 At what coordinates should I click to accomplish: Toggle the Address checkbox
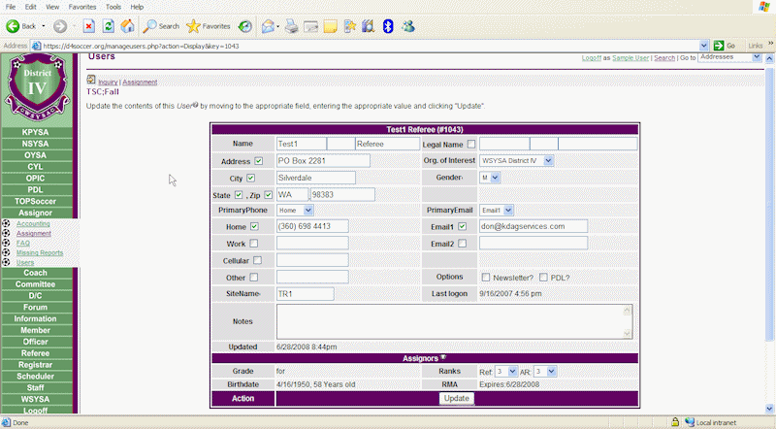pos(258,161)
